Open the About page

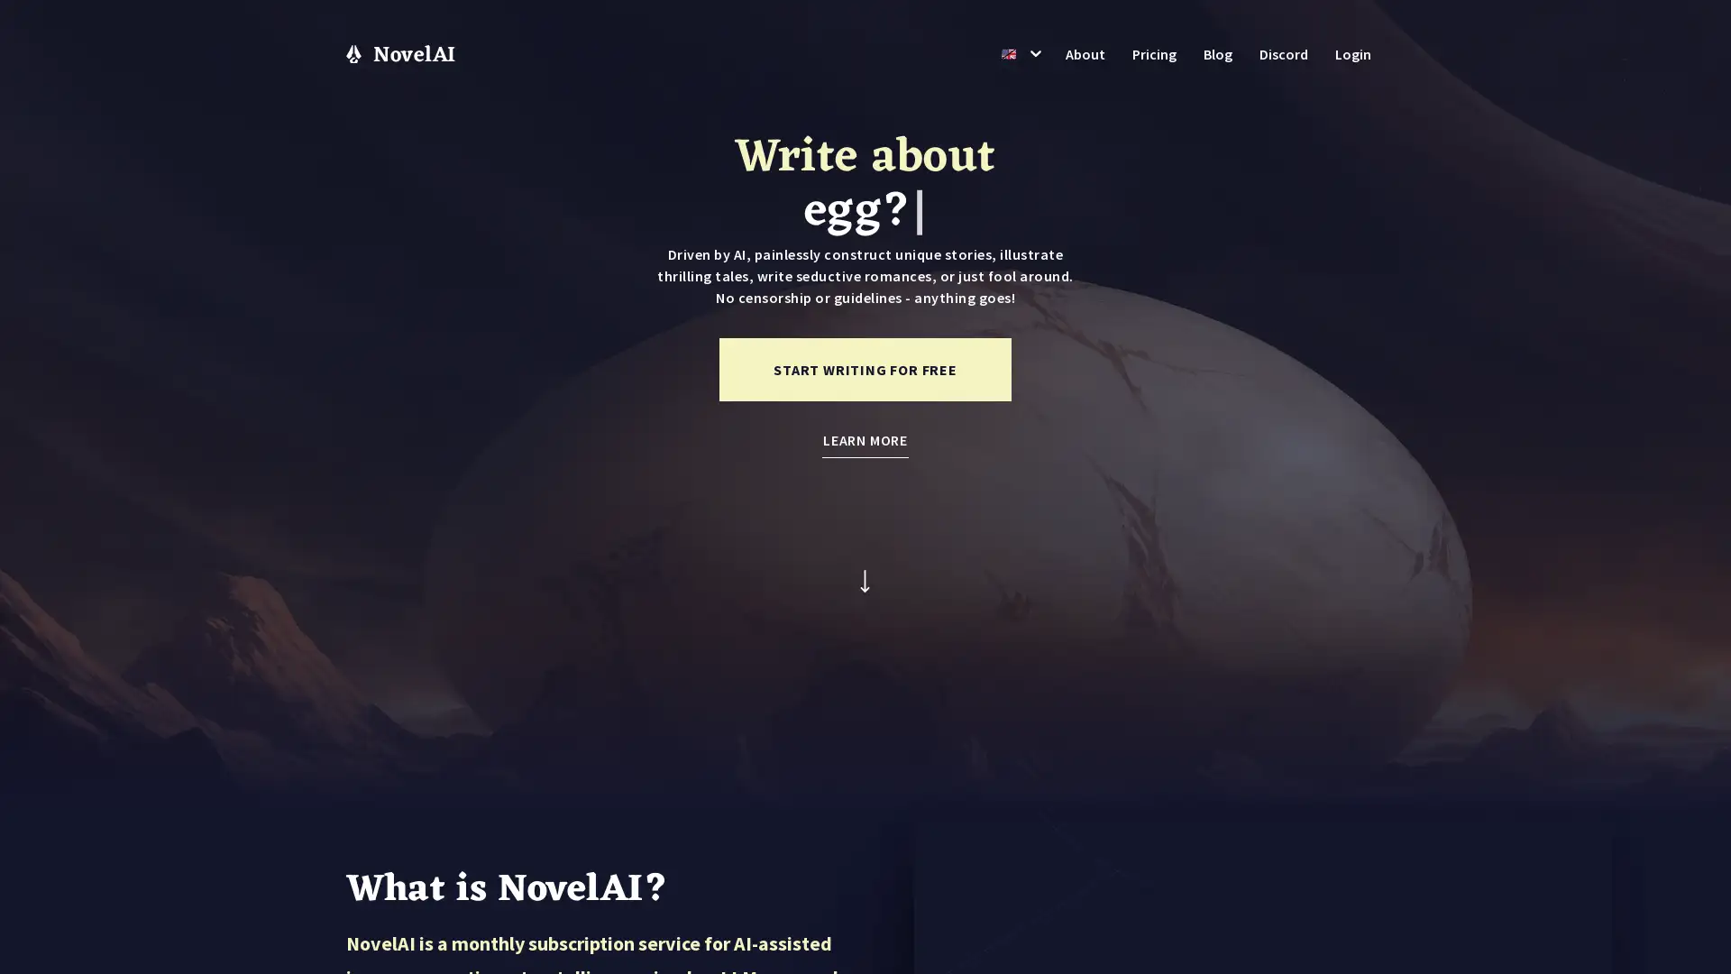coord(1085,55)
